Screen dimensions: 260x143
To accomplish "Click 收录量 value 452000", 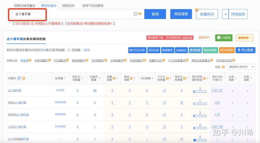I will click(x=60, y=90).
